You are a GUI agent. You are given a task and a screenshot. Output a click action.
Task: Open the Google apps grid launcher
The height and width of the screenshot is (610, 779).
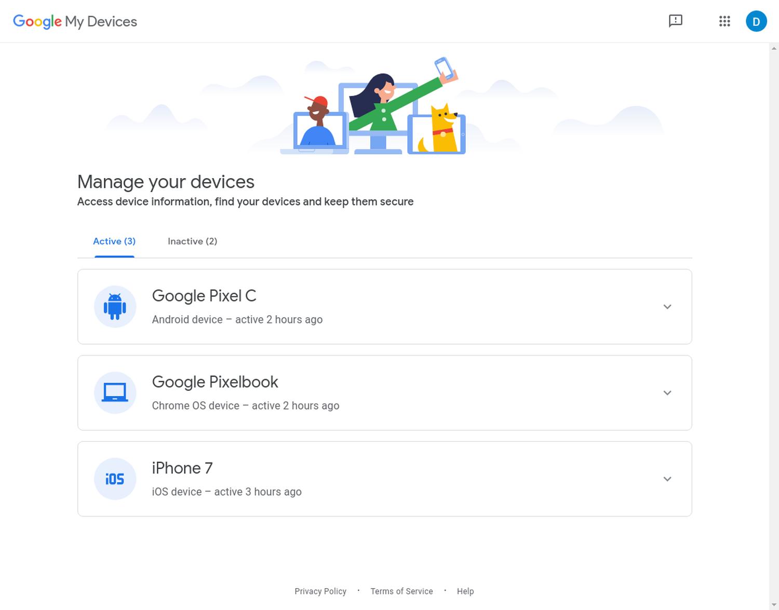click(724, 21)
